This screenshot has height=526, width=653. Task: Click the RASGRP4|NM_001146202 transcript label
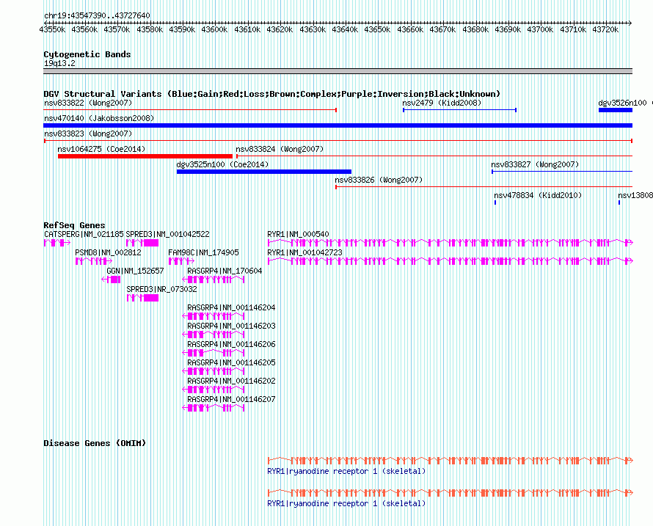click(x=231, y=381)
